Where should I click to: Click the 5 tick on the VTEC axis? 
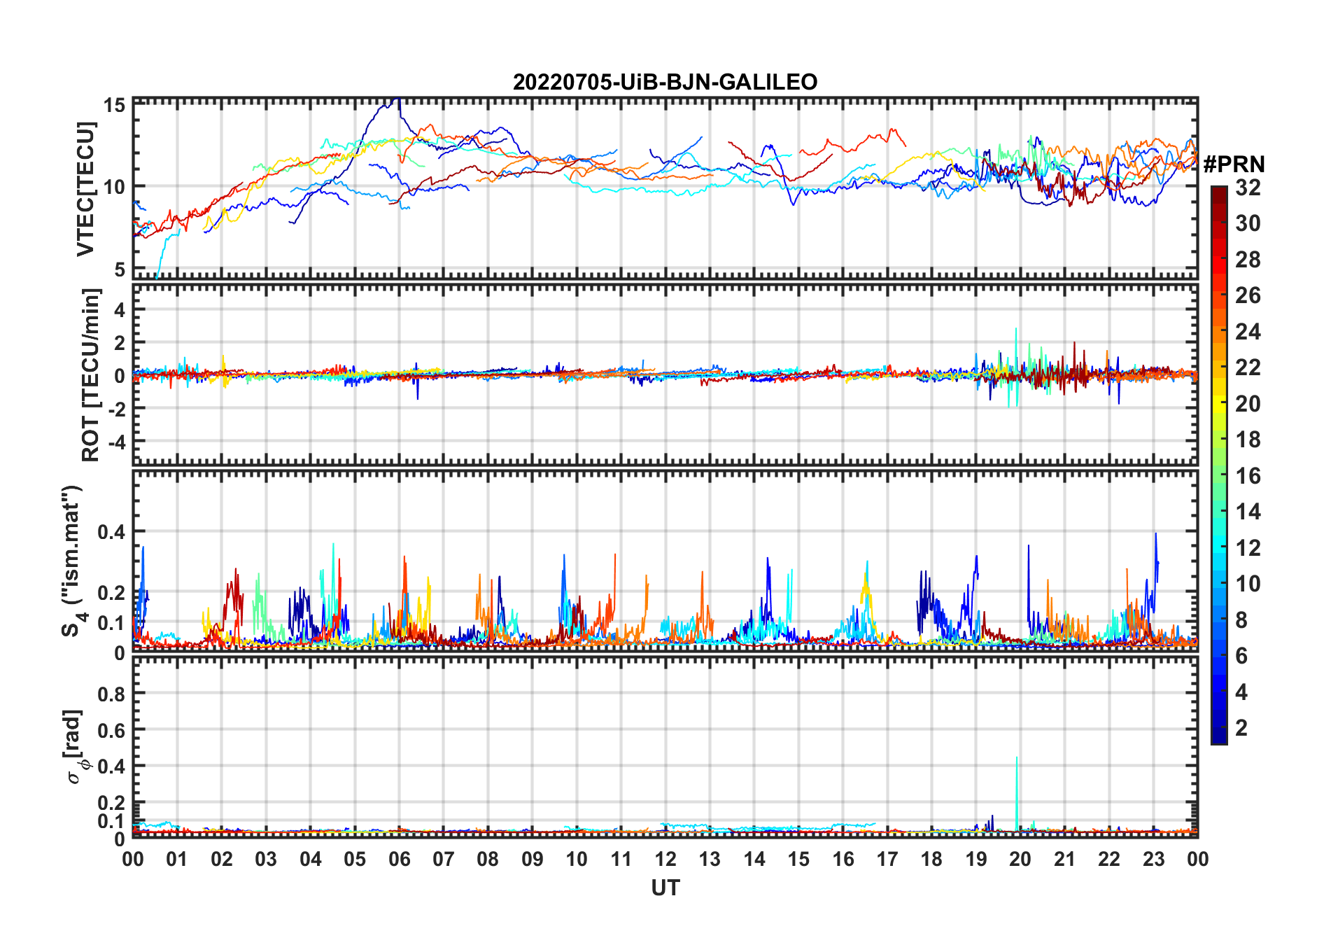[120, 269]
